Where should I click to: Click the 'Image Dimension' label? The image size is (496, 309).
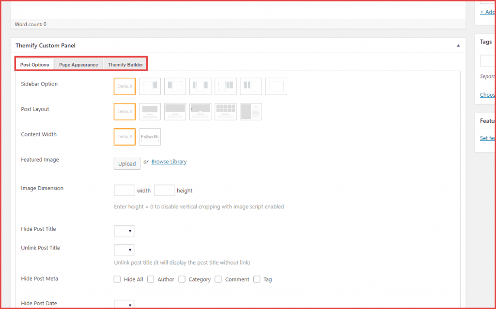pyautogui.click(x=42, y=188)
